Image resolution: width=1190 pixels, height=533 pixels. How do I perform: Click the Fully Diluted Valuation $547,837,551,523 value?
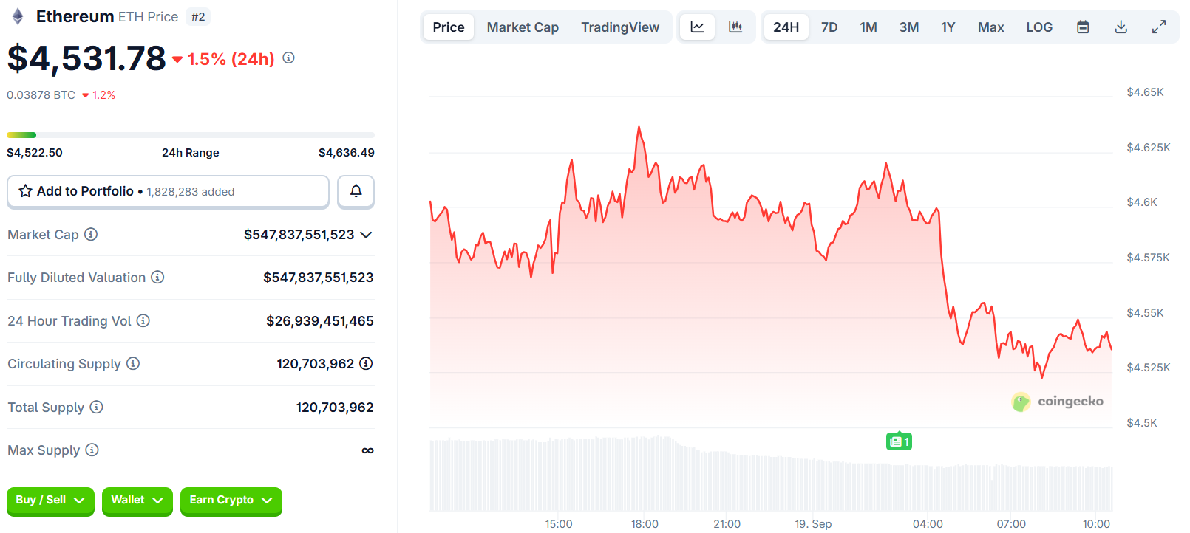coord(319,278)
